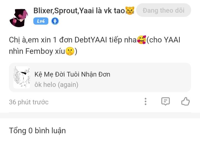Open the comment icon on the post

166,101
